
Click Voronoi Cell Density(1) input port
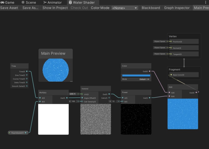pos(82,101)
